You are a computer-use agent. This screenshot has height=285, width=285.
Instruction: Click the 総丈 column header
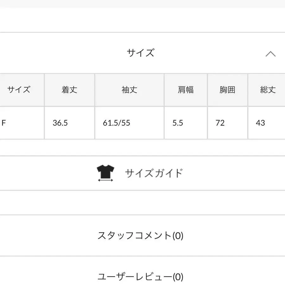(268, 90)
